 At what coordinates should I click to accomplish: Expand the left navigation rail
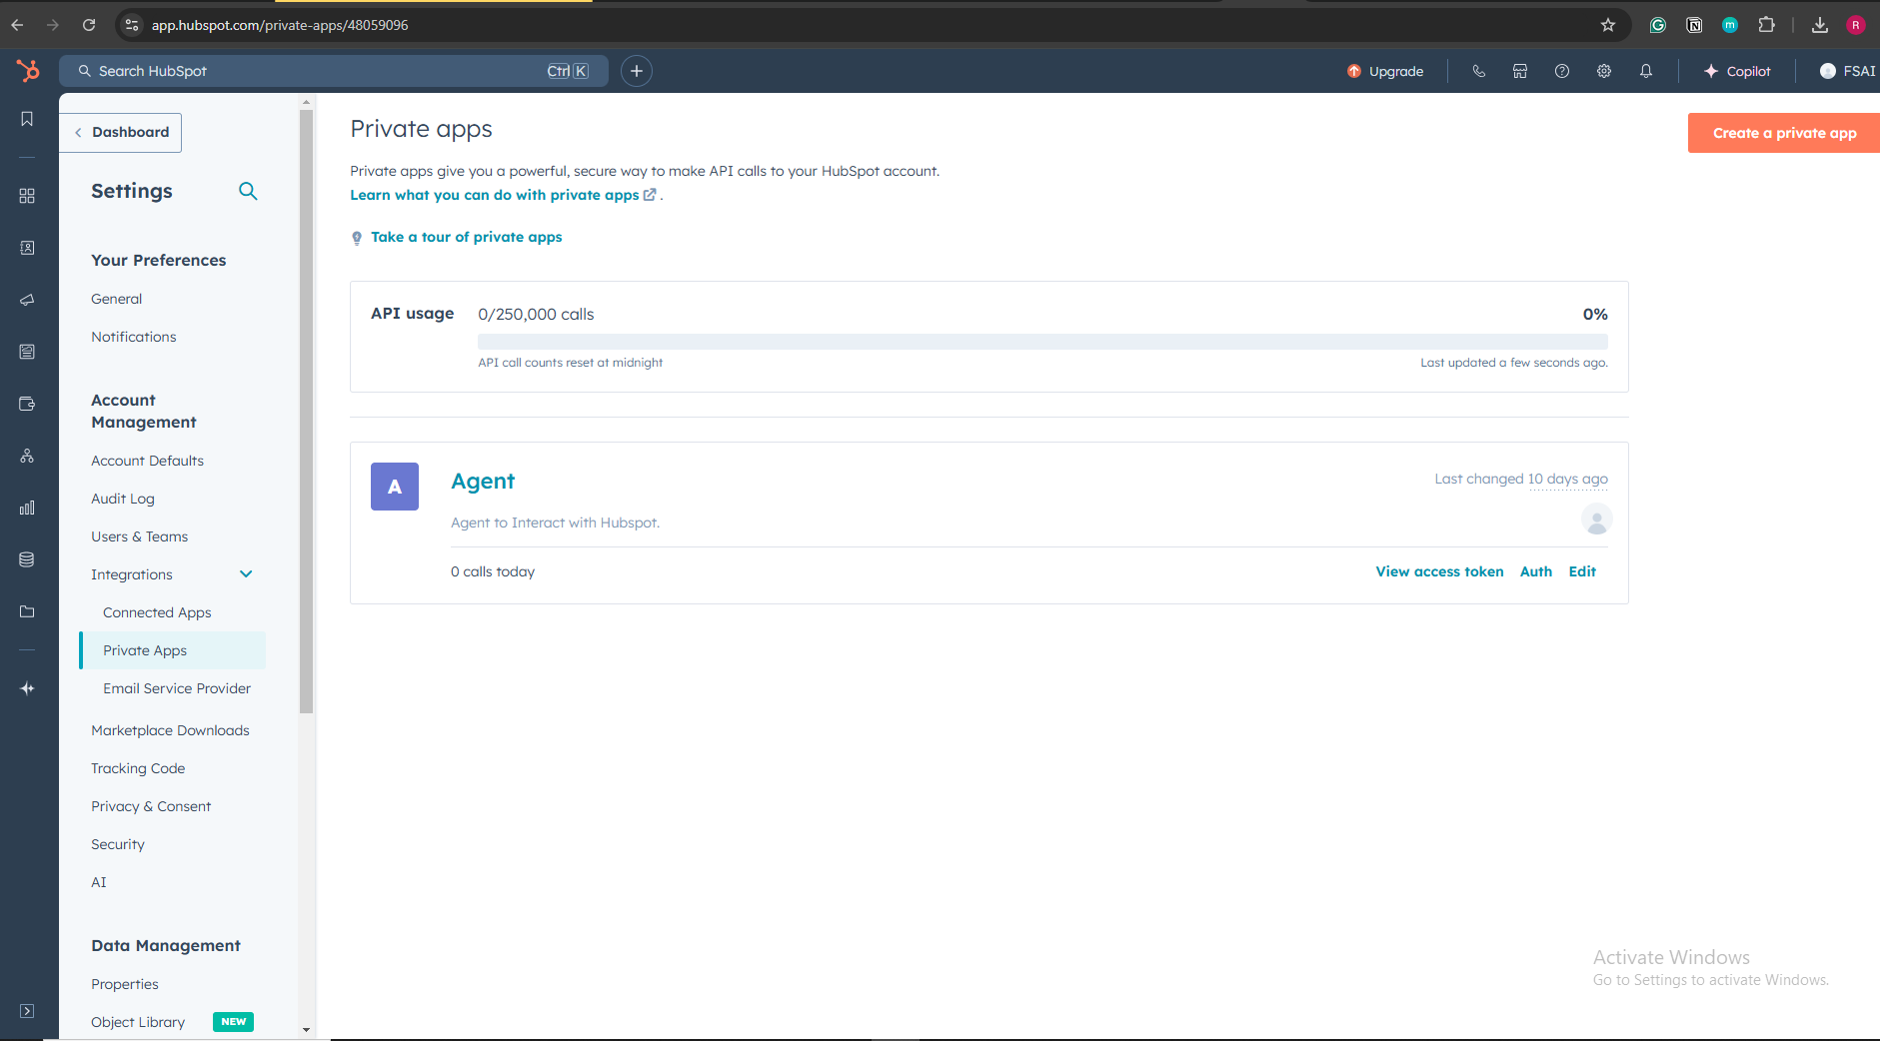pos(27,1011)
